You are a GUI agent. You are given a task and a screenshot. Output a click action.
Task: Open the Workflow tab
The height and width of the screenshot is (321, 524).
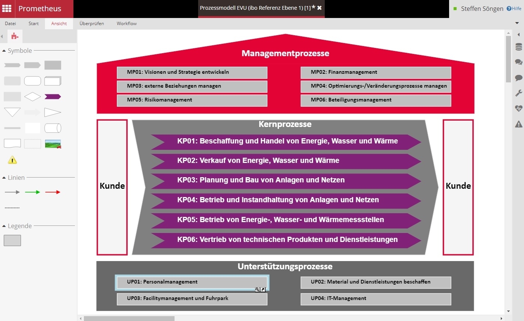(x=127, y=24)
